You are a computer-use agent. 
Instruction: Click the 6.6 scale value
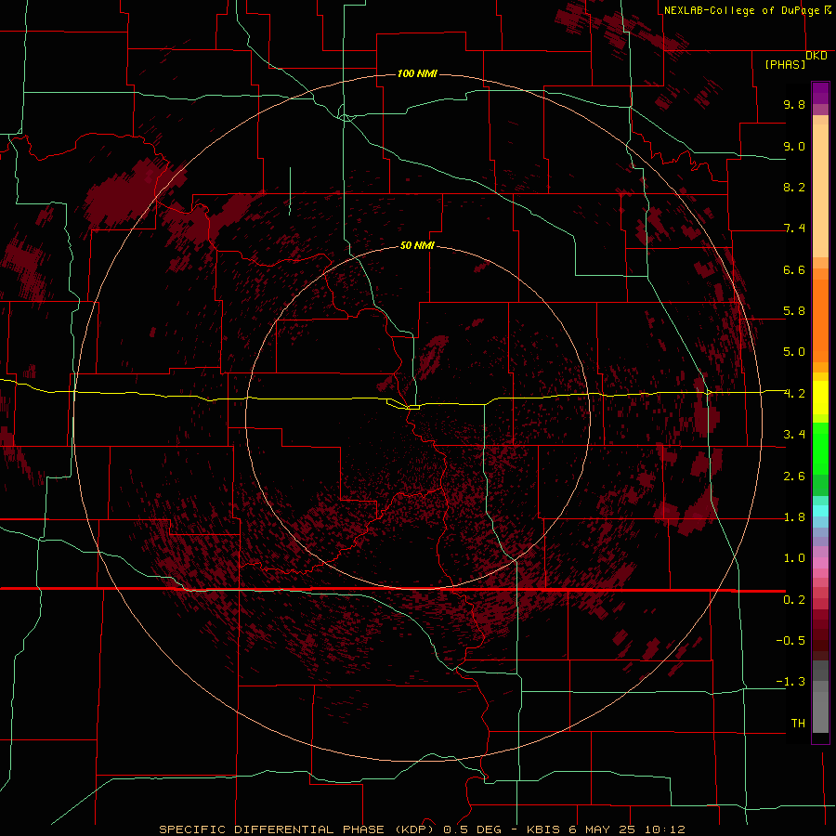coord(794,269)
